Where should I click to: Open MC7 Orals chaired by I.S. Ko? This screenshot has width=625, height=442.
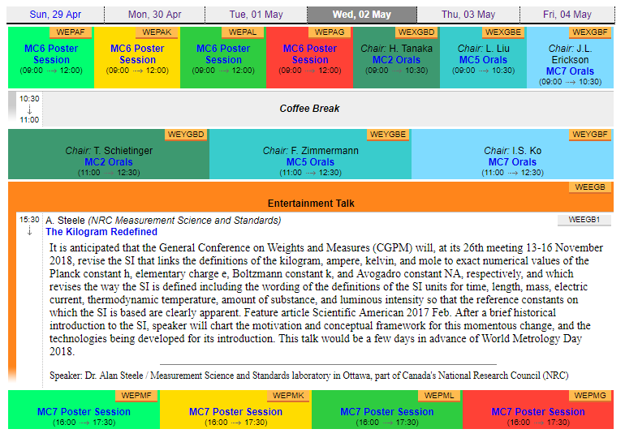tap(512, 162)
